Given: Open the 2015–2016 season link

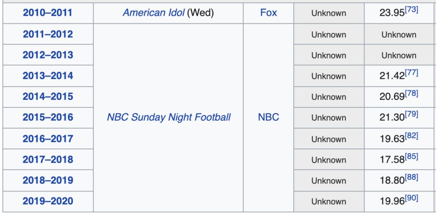Looking at the screenshot, I should point(48,117).
